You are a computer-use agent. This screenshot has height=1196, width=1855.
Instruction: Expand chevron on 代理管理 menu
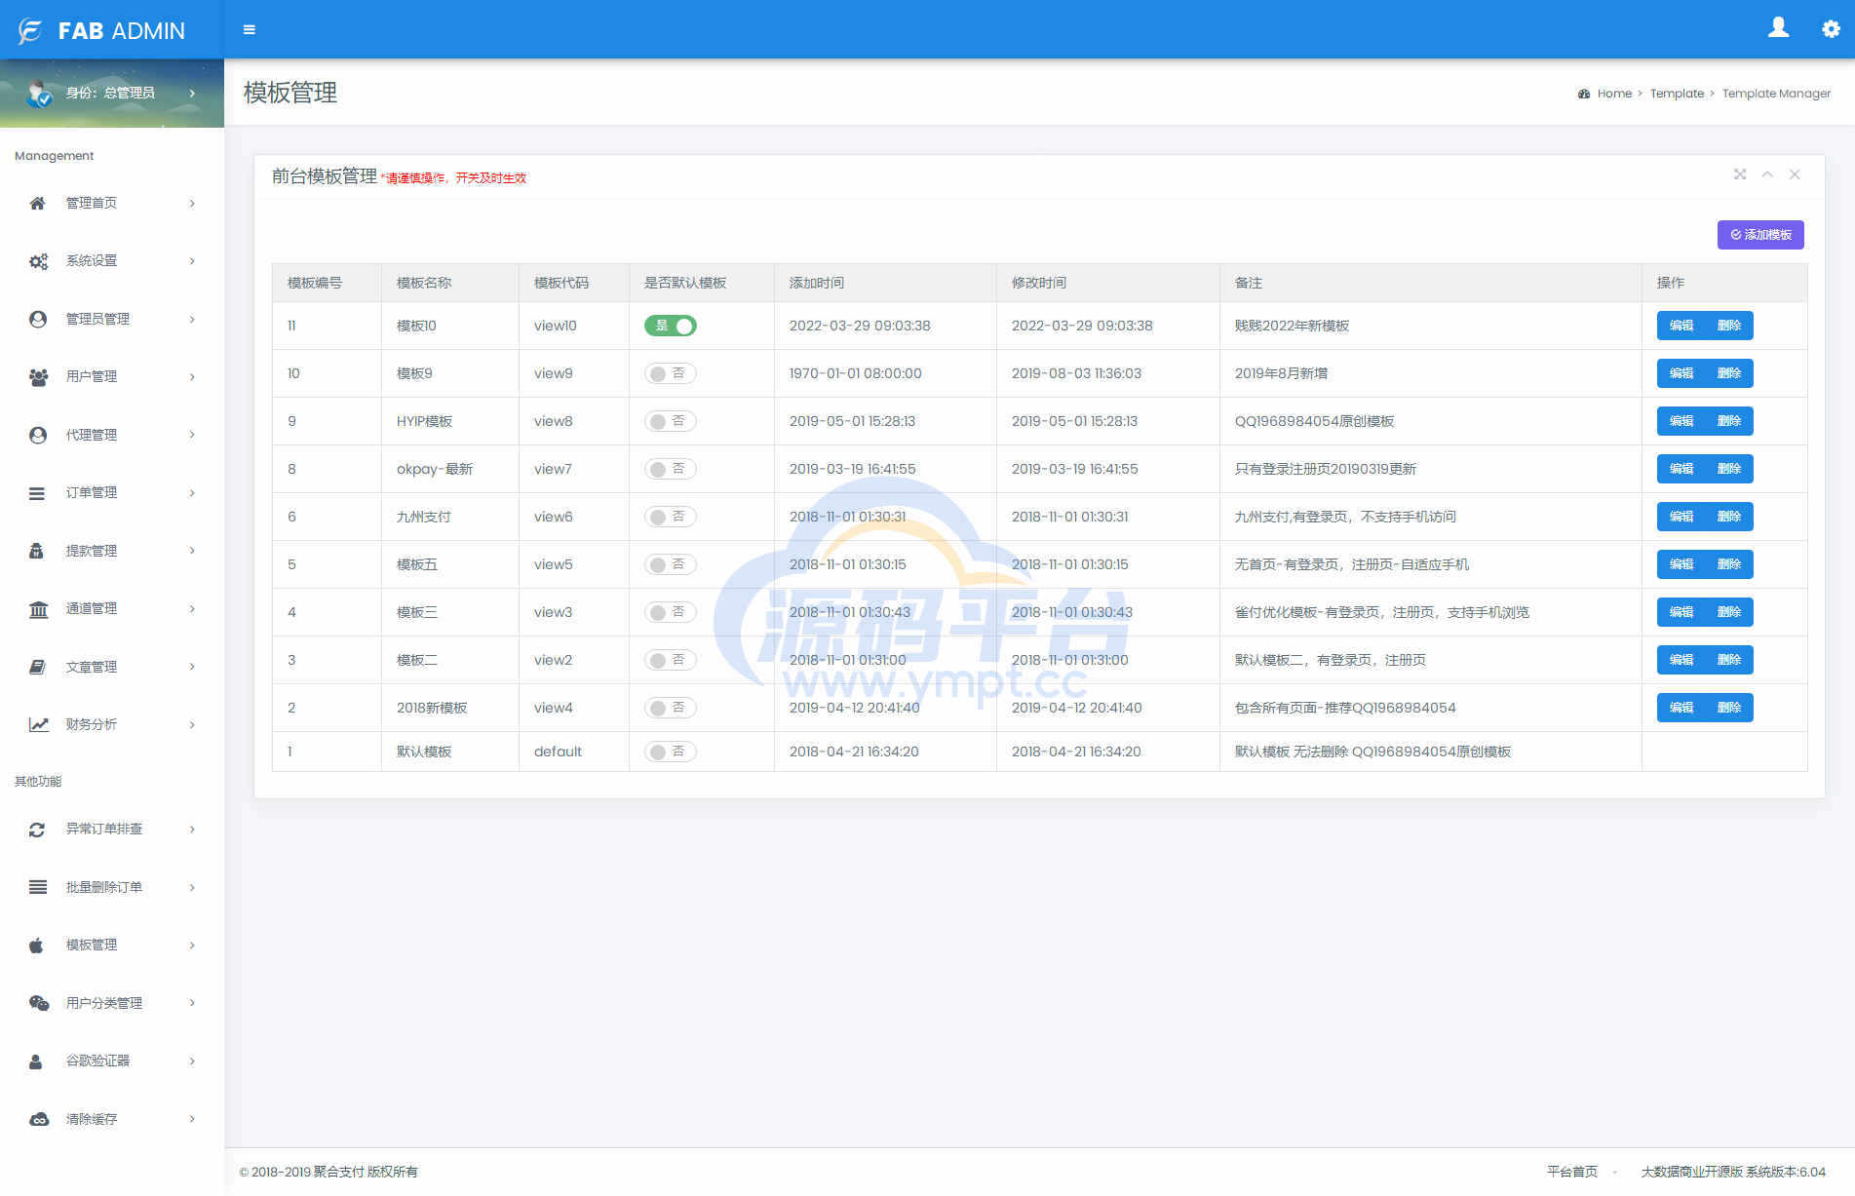(192, 435)
